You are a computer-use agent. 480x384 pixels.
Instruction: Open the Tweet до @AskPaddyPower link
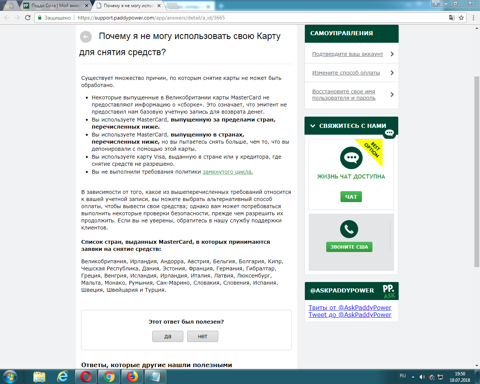350,315
